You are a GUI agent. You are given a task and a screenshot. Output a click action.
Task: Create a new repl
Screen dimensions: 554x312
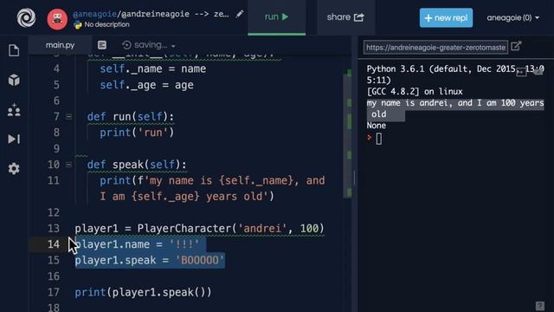click(x=447, y=17)
